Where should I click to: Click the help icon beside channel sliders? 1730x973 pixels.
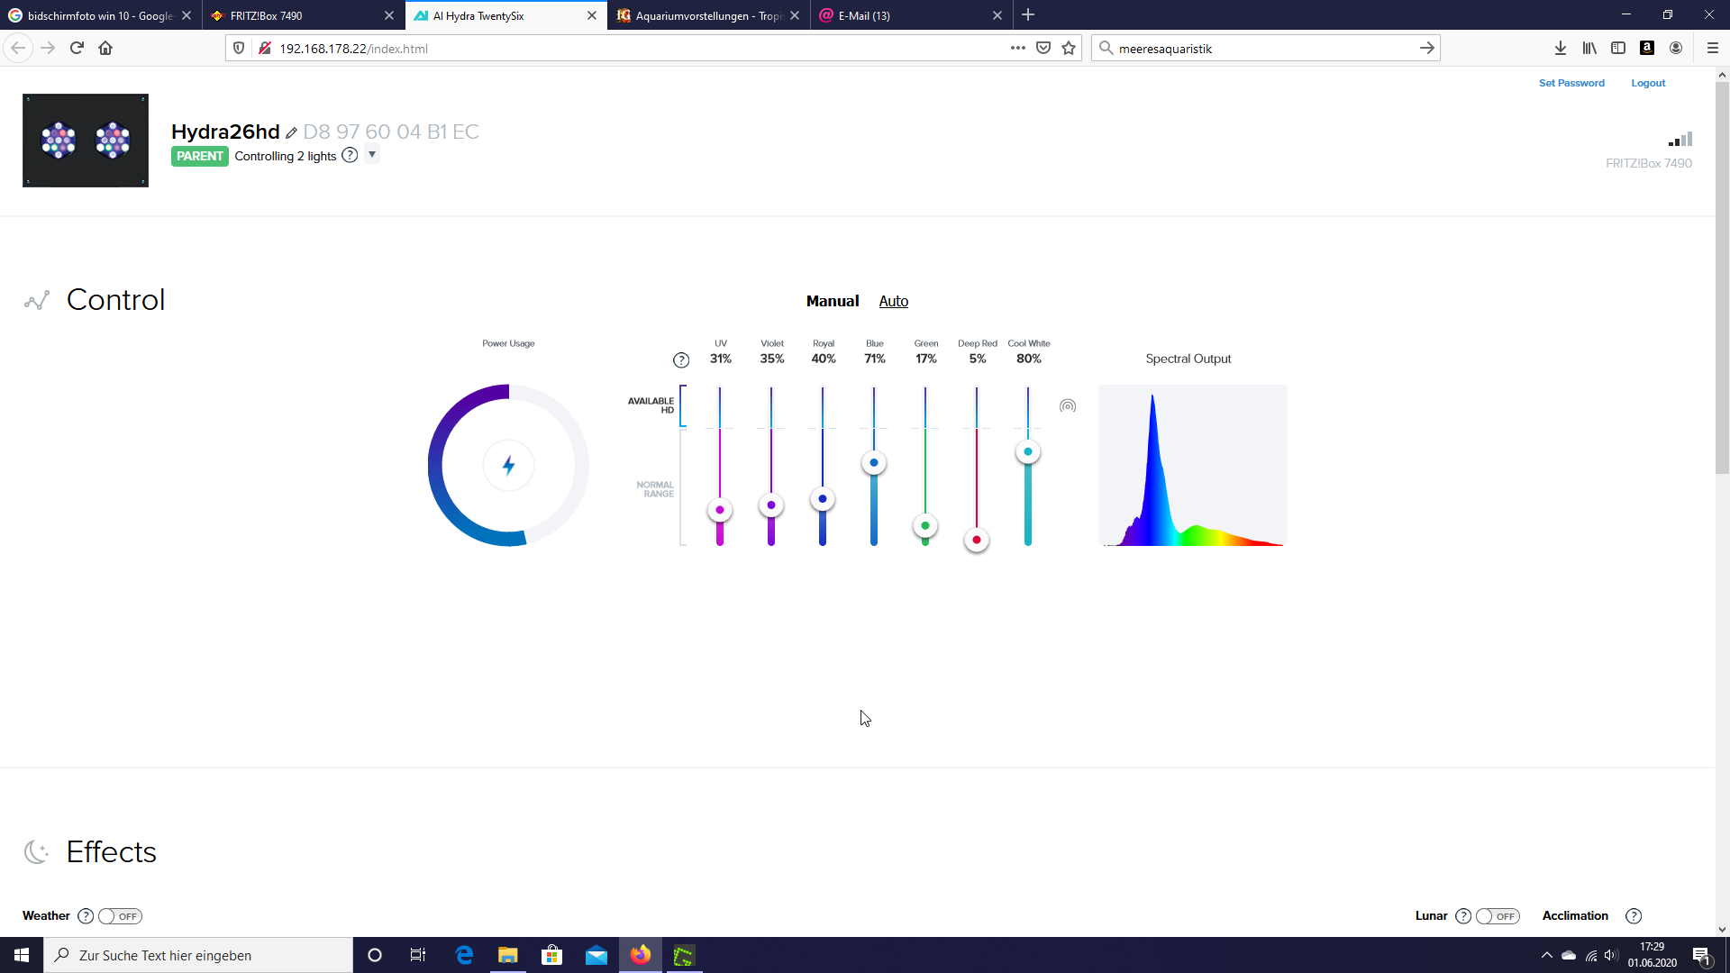(x=681, y=360)
